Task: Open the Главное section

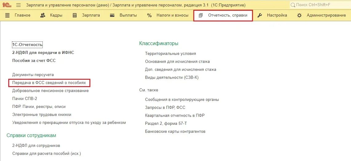Action: click(x=22, y=15)
